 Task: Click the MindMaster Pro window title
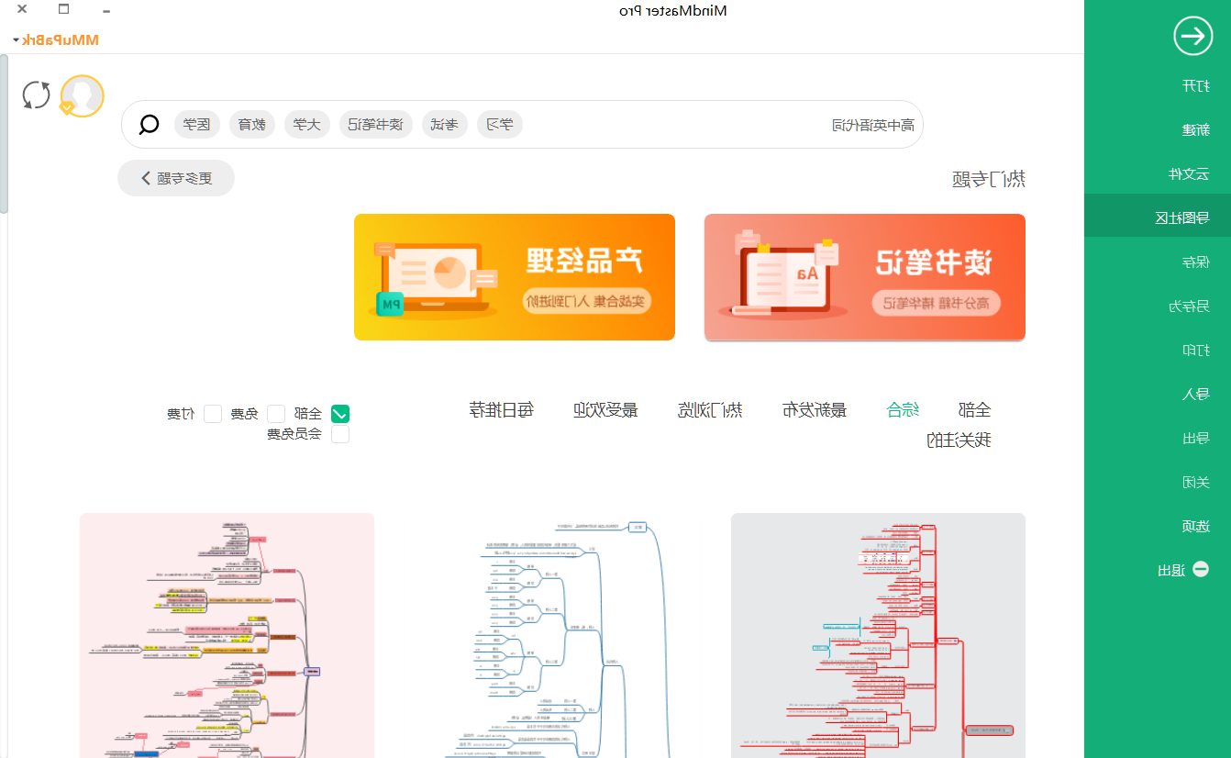click(x=673, y=10)
